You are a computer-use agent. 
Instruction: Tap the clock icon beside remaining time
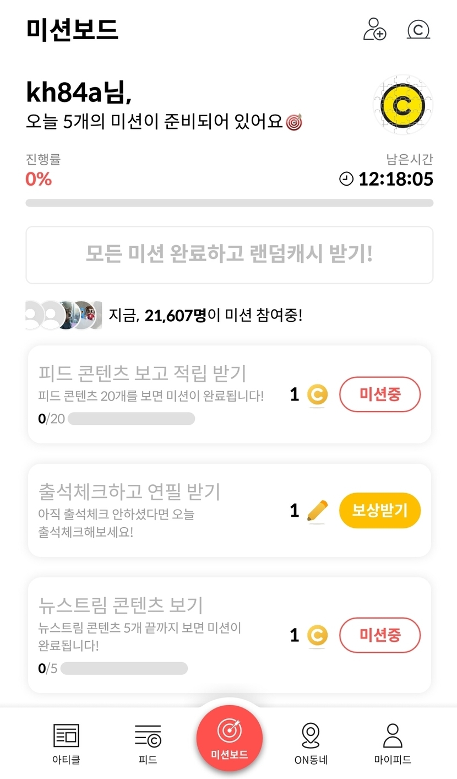tap(346, 179)
